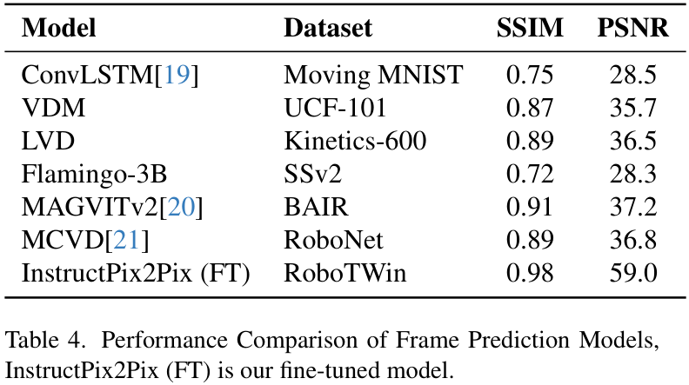Click the InstructPix2Pix (FT) table entry
689x385 pixels.
pyautogui.click(x=136, y=273)
